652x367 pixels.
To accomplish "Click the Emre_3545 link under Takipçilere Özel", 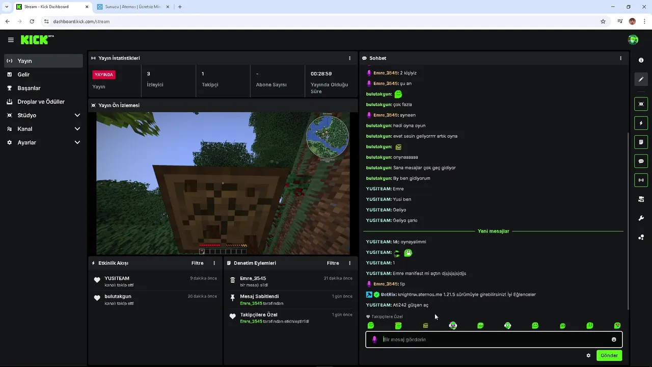I will pos(251,322).
